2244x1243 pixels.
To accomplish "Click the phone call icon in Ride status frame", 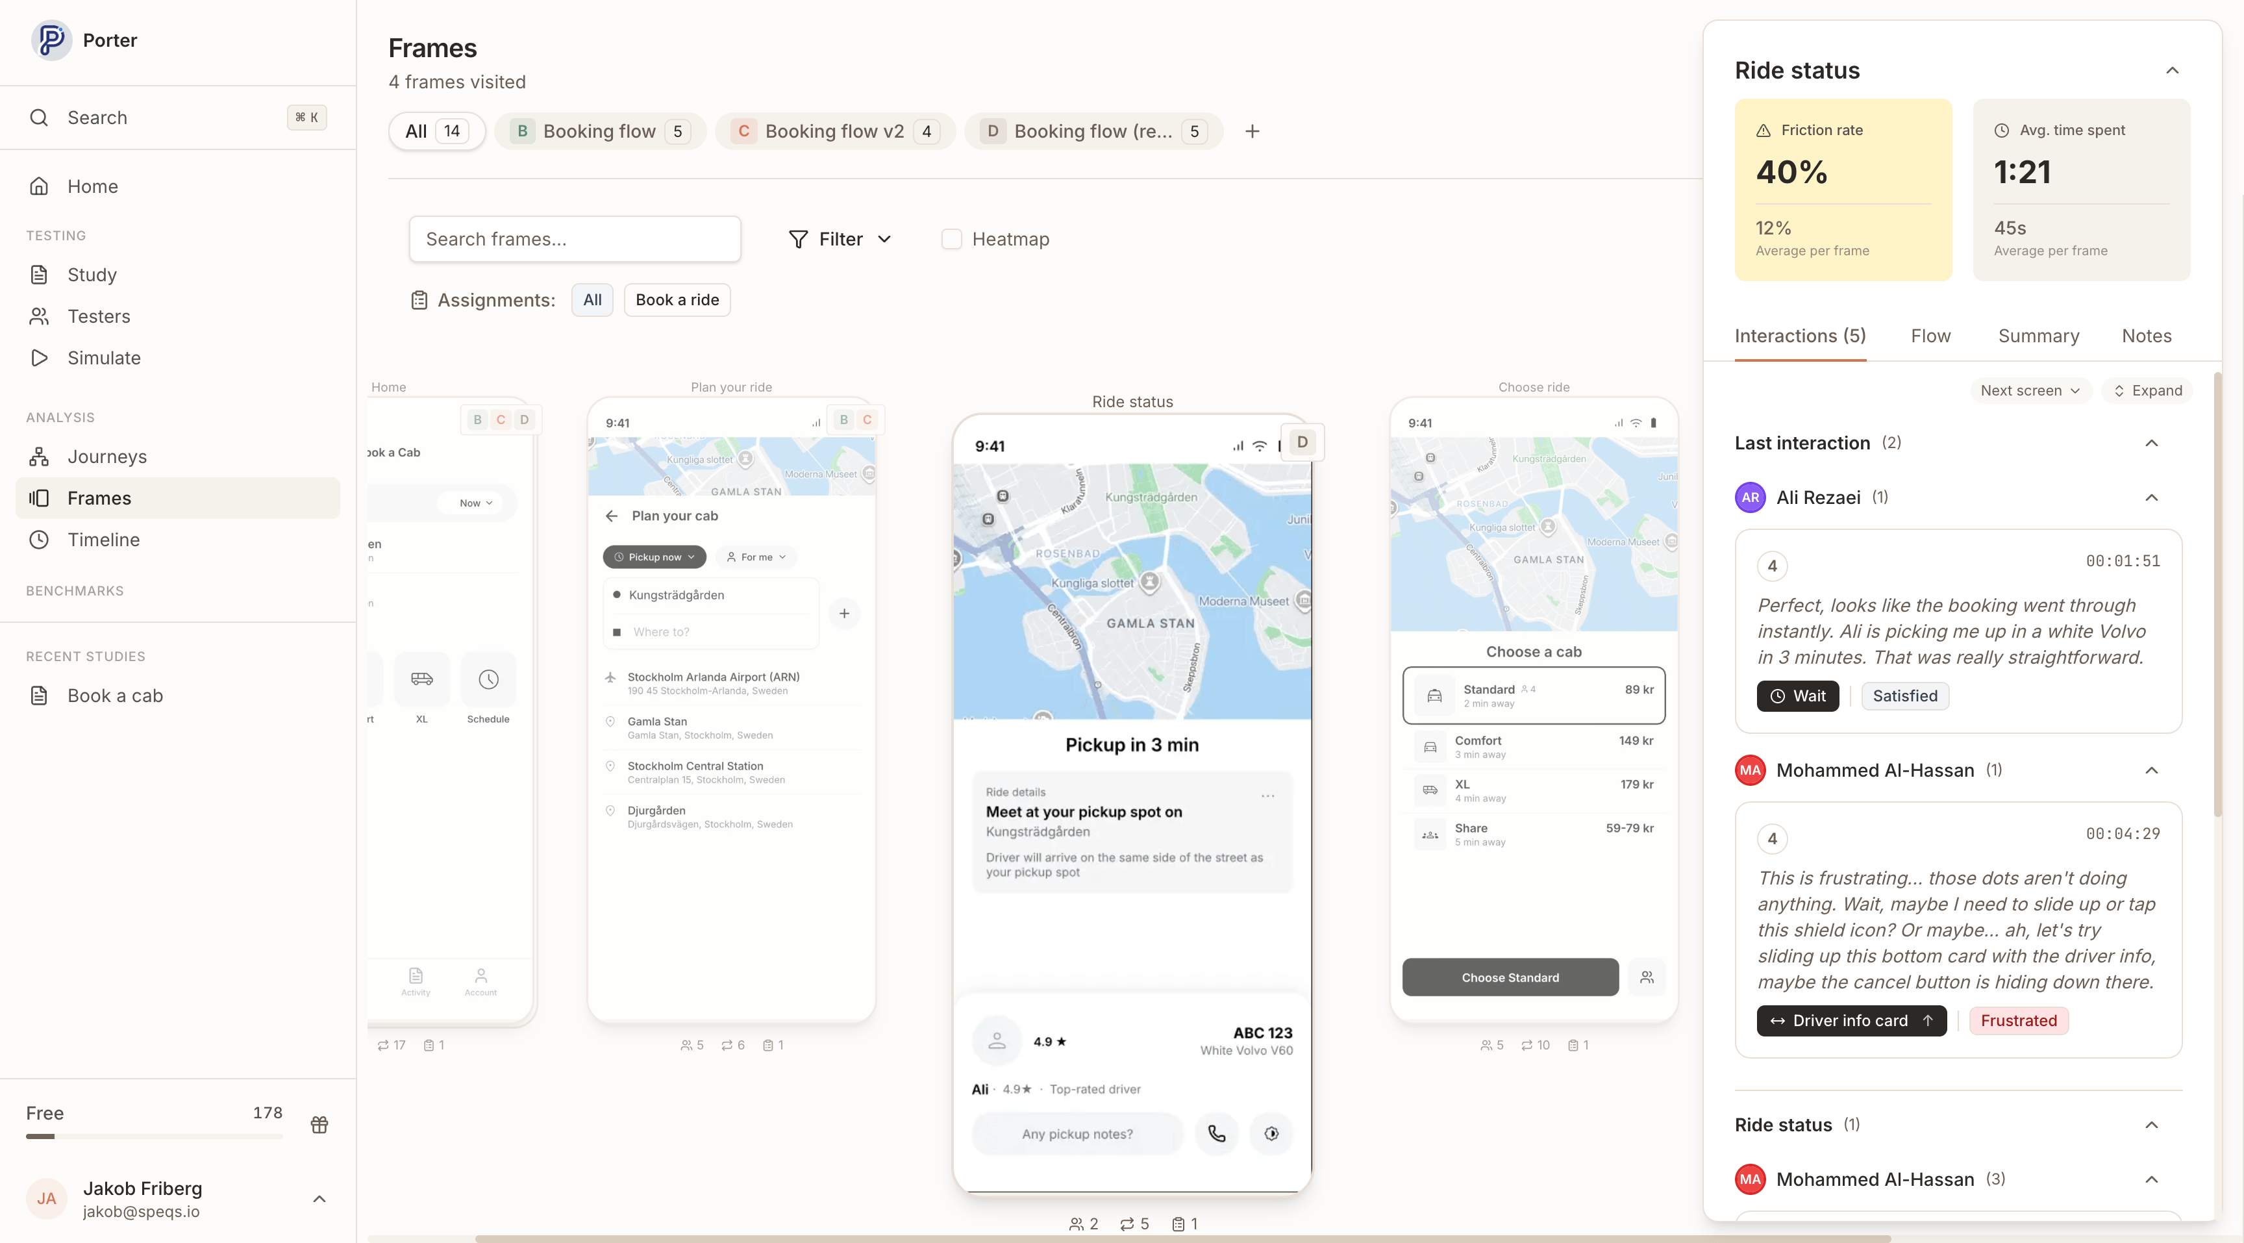I will click(x=1216, y=1133).
